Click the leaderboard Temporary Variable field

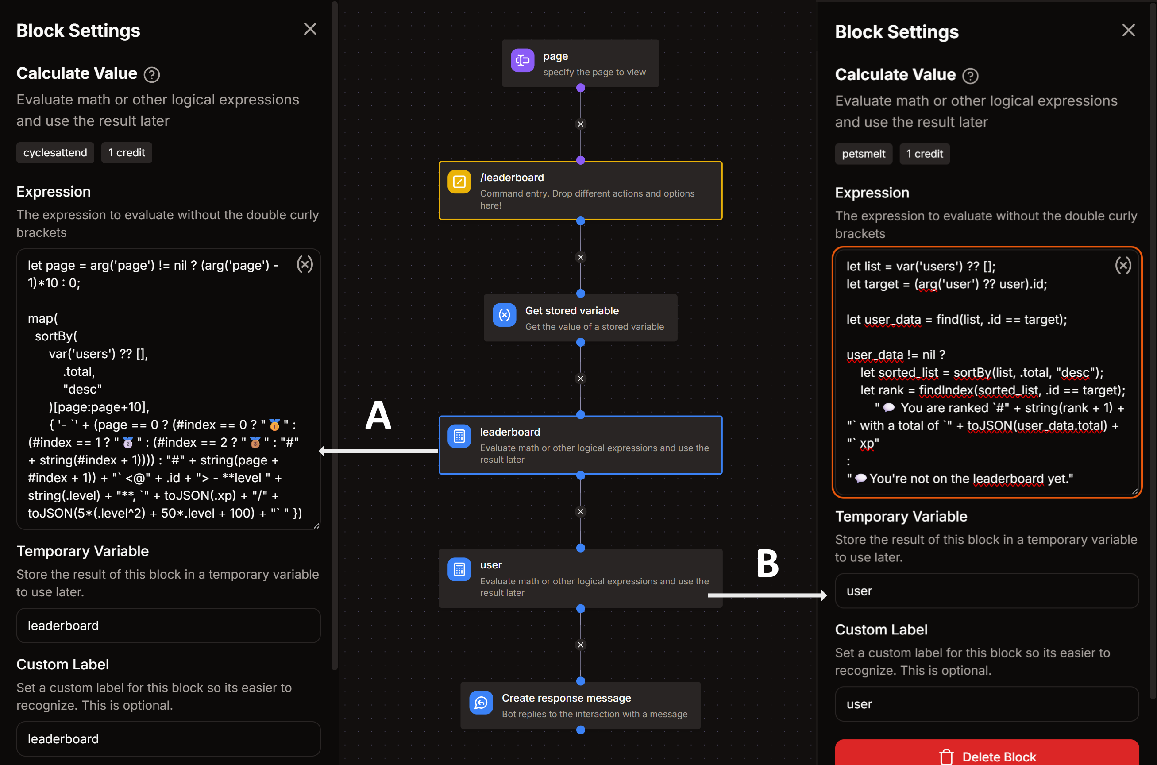pyautogui.click(x=168, y=626)
